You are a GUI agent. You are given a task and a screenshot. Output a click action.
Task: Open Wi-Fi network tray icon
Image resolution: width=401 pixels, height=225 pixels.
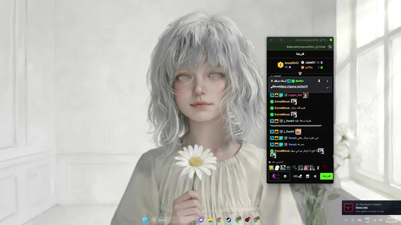[375, 220]
